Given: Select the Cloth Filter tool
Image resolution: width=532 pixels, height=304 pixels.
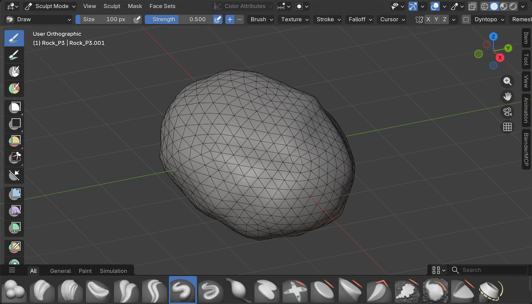Looking at the screenshot, I should click(x=14, y=211).
